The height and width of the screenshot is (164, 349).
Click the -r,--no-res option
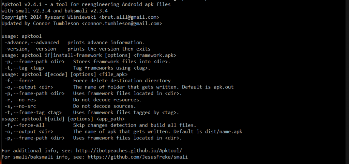[x=20, y=100]
